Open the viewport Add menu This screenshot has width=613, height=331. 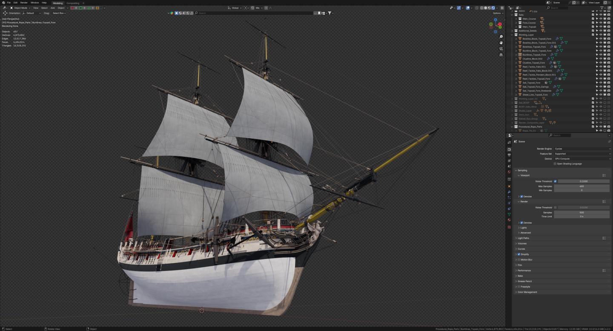coord(53,8)
